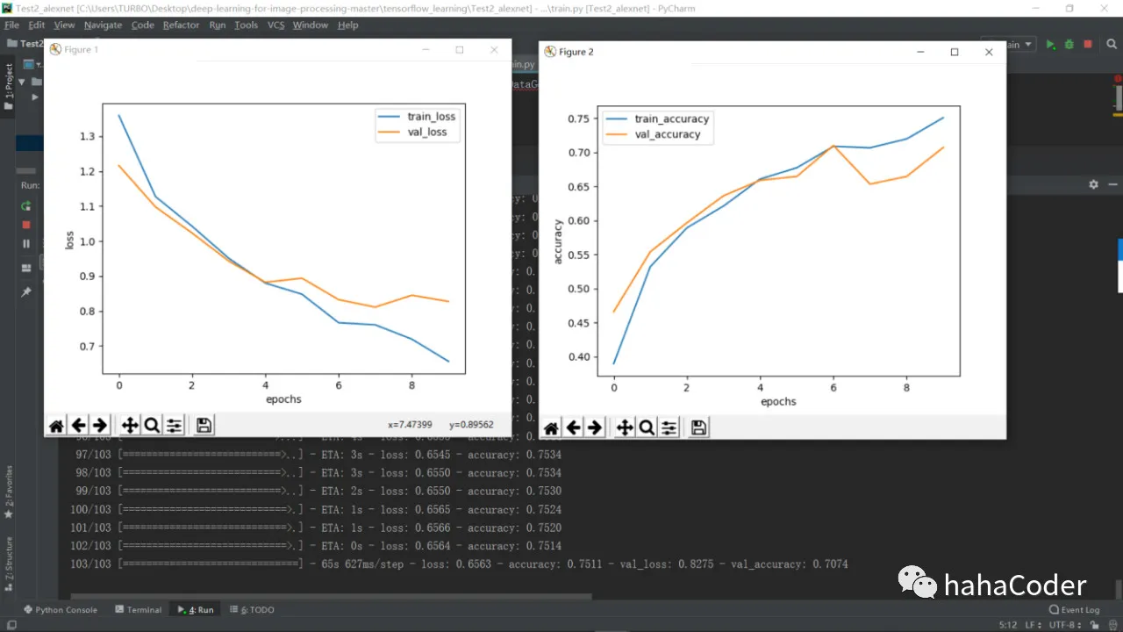Screen dimensions: 1123x632
Task: Activate Pan tool in Figure 2 toolbar
Action: point(625,427)
